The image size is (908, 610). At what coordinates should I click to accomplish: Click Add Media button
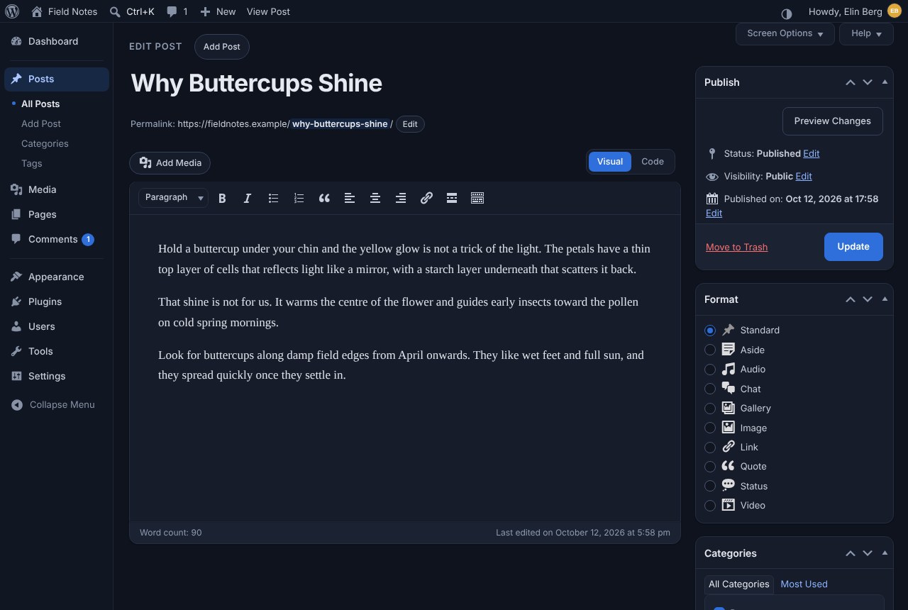click(170, 162)
